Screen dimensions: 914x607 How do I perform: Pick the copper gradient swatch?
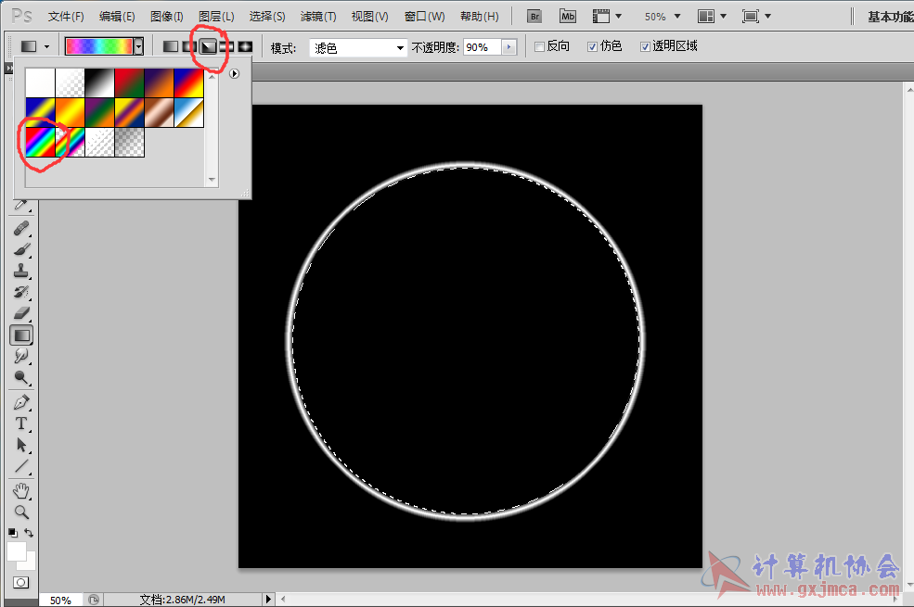[159, 112]
